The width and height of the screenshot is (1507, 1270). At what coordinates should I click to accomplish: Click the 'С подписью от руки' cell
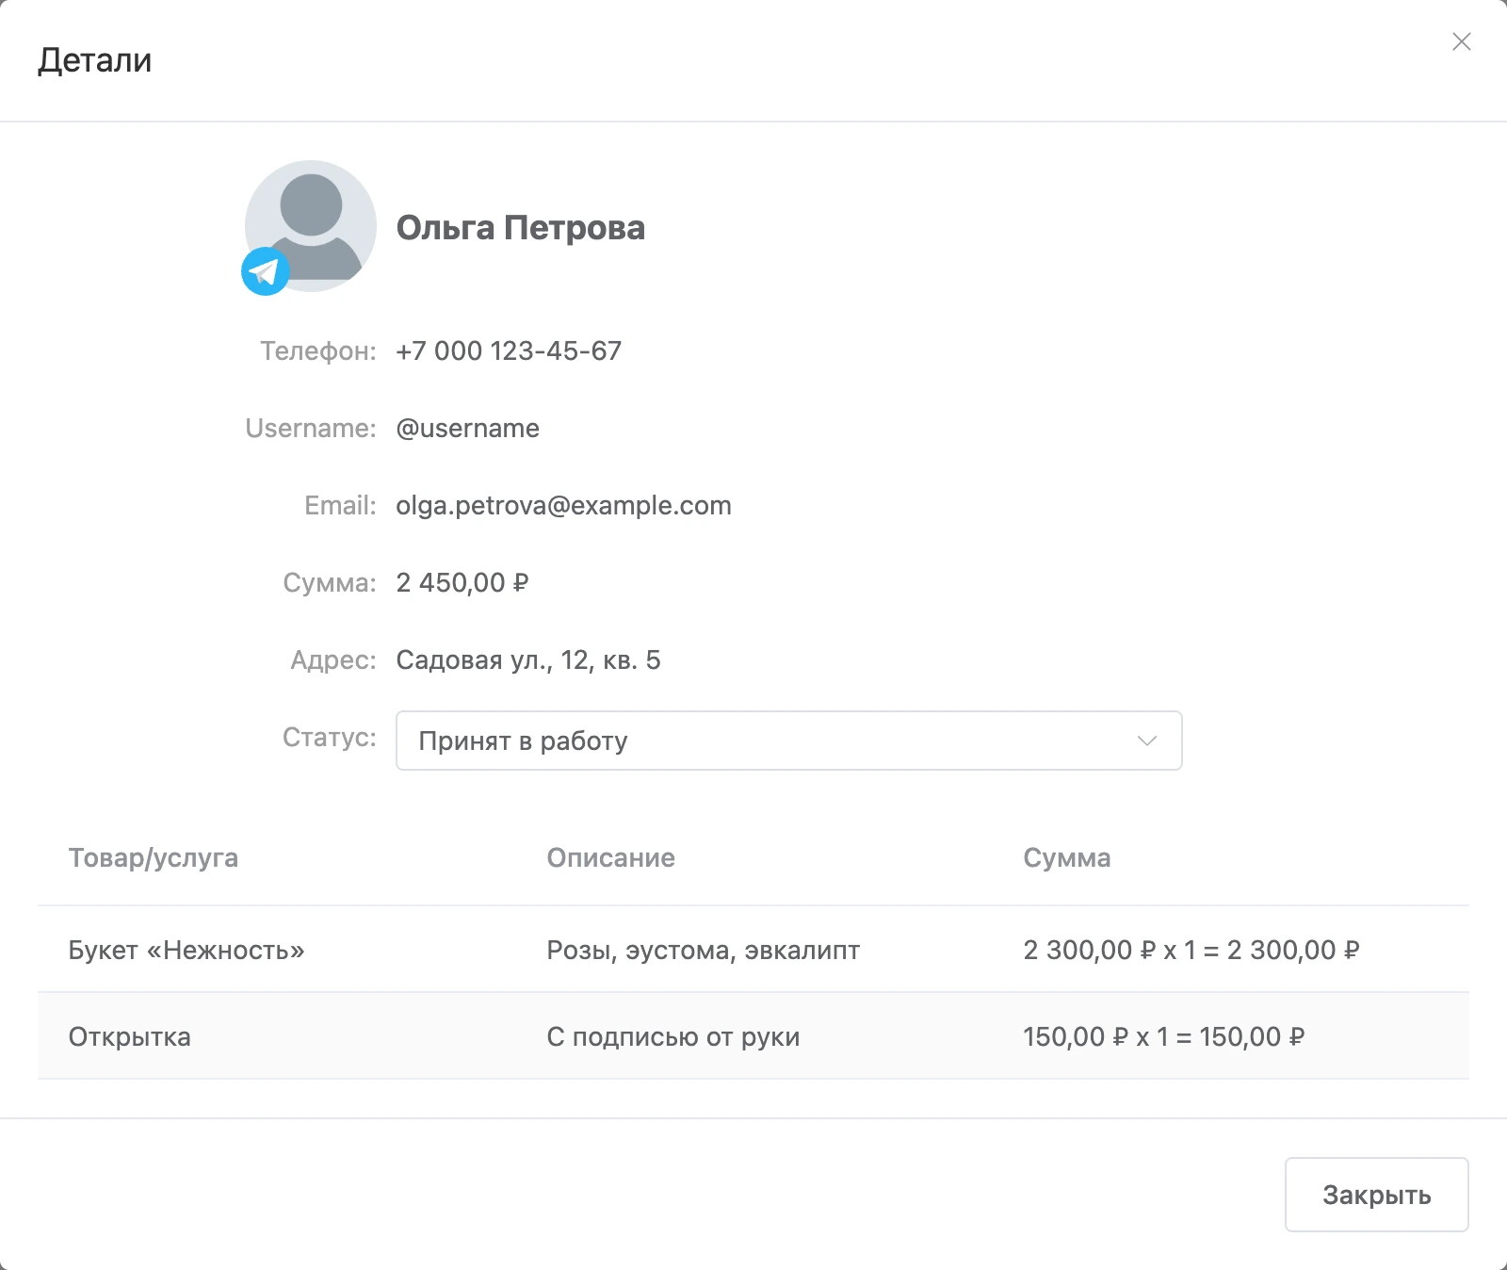672,1036
